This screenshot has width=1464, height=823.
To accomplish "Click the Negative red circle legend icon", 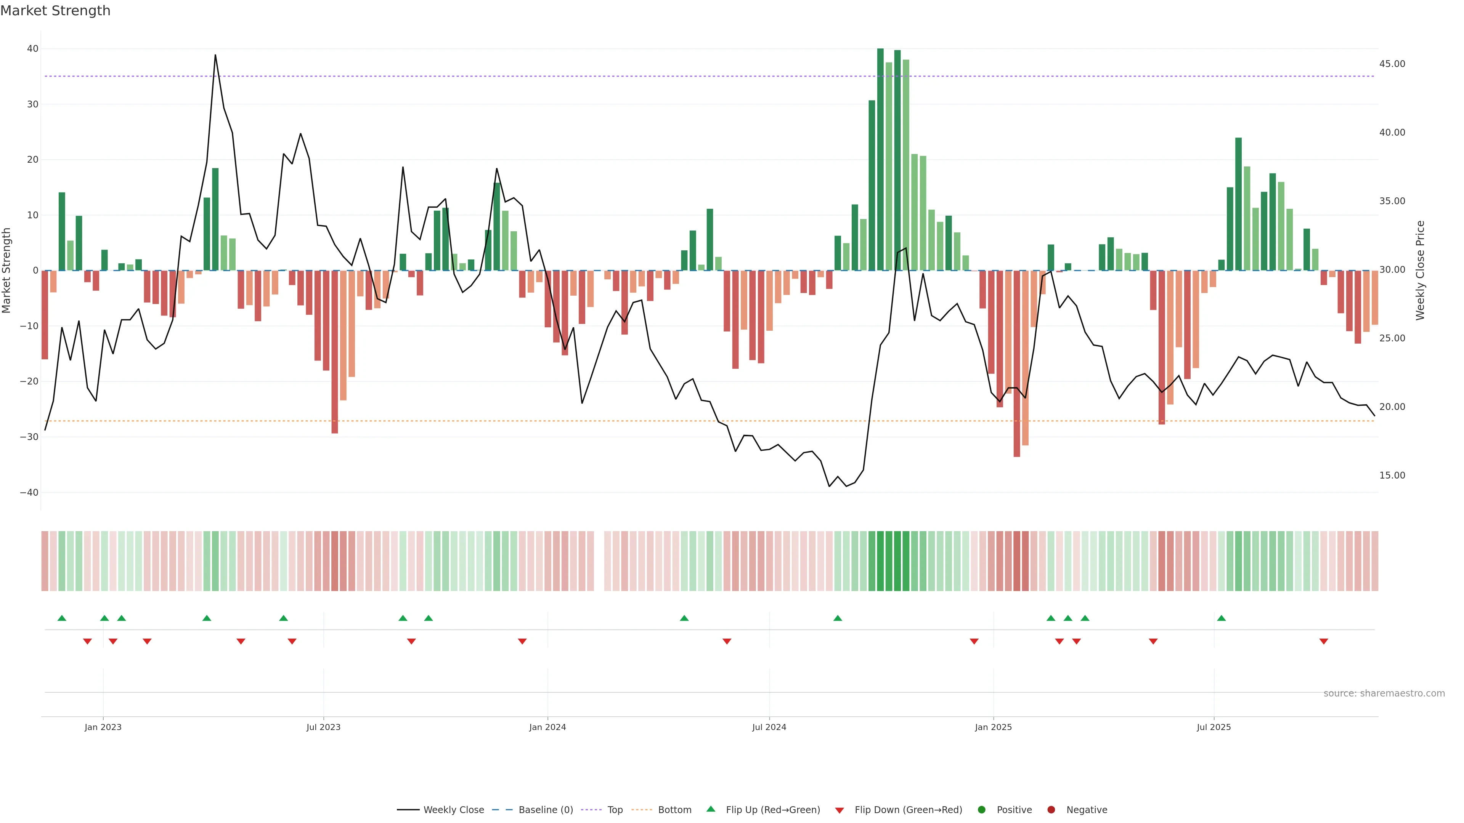I will (1051, 809).
